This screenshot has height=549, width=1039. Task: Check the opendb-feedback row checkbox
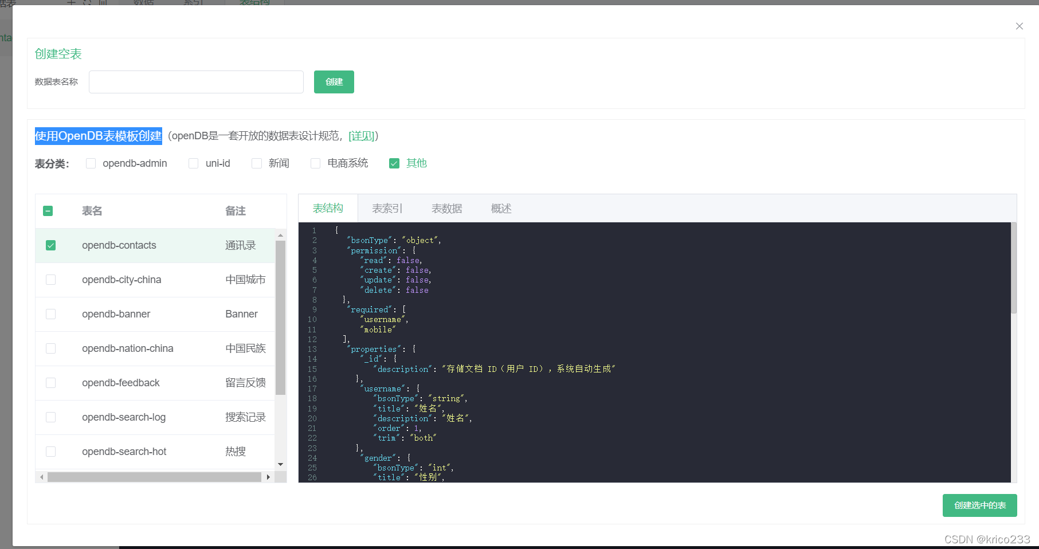(x=50, y=383)
